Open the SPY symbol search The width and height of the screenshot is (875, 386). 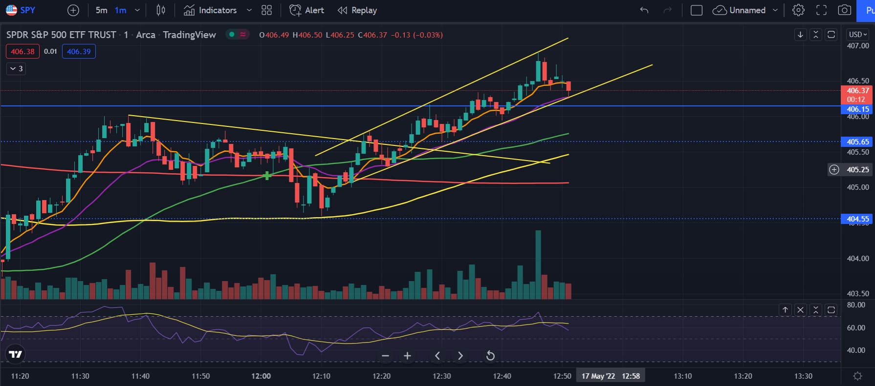(x=21, y=10)
